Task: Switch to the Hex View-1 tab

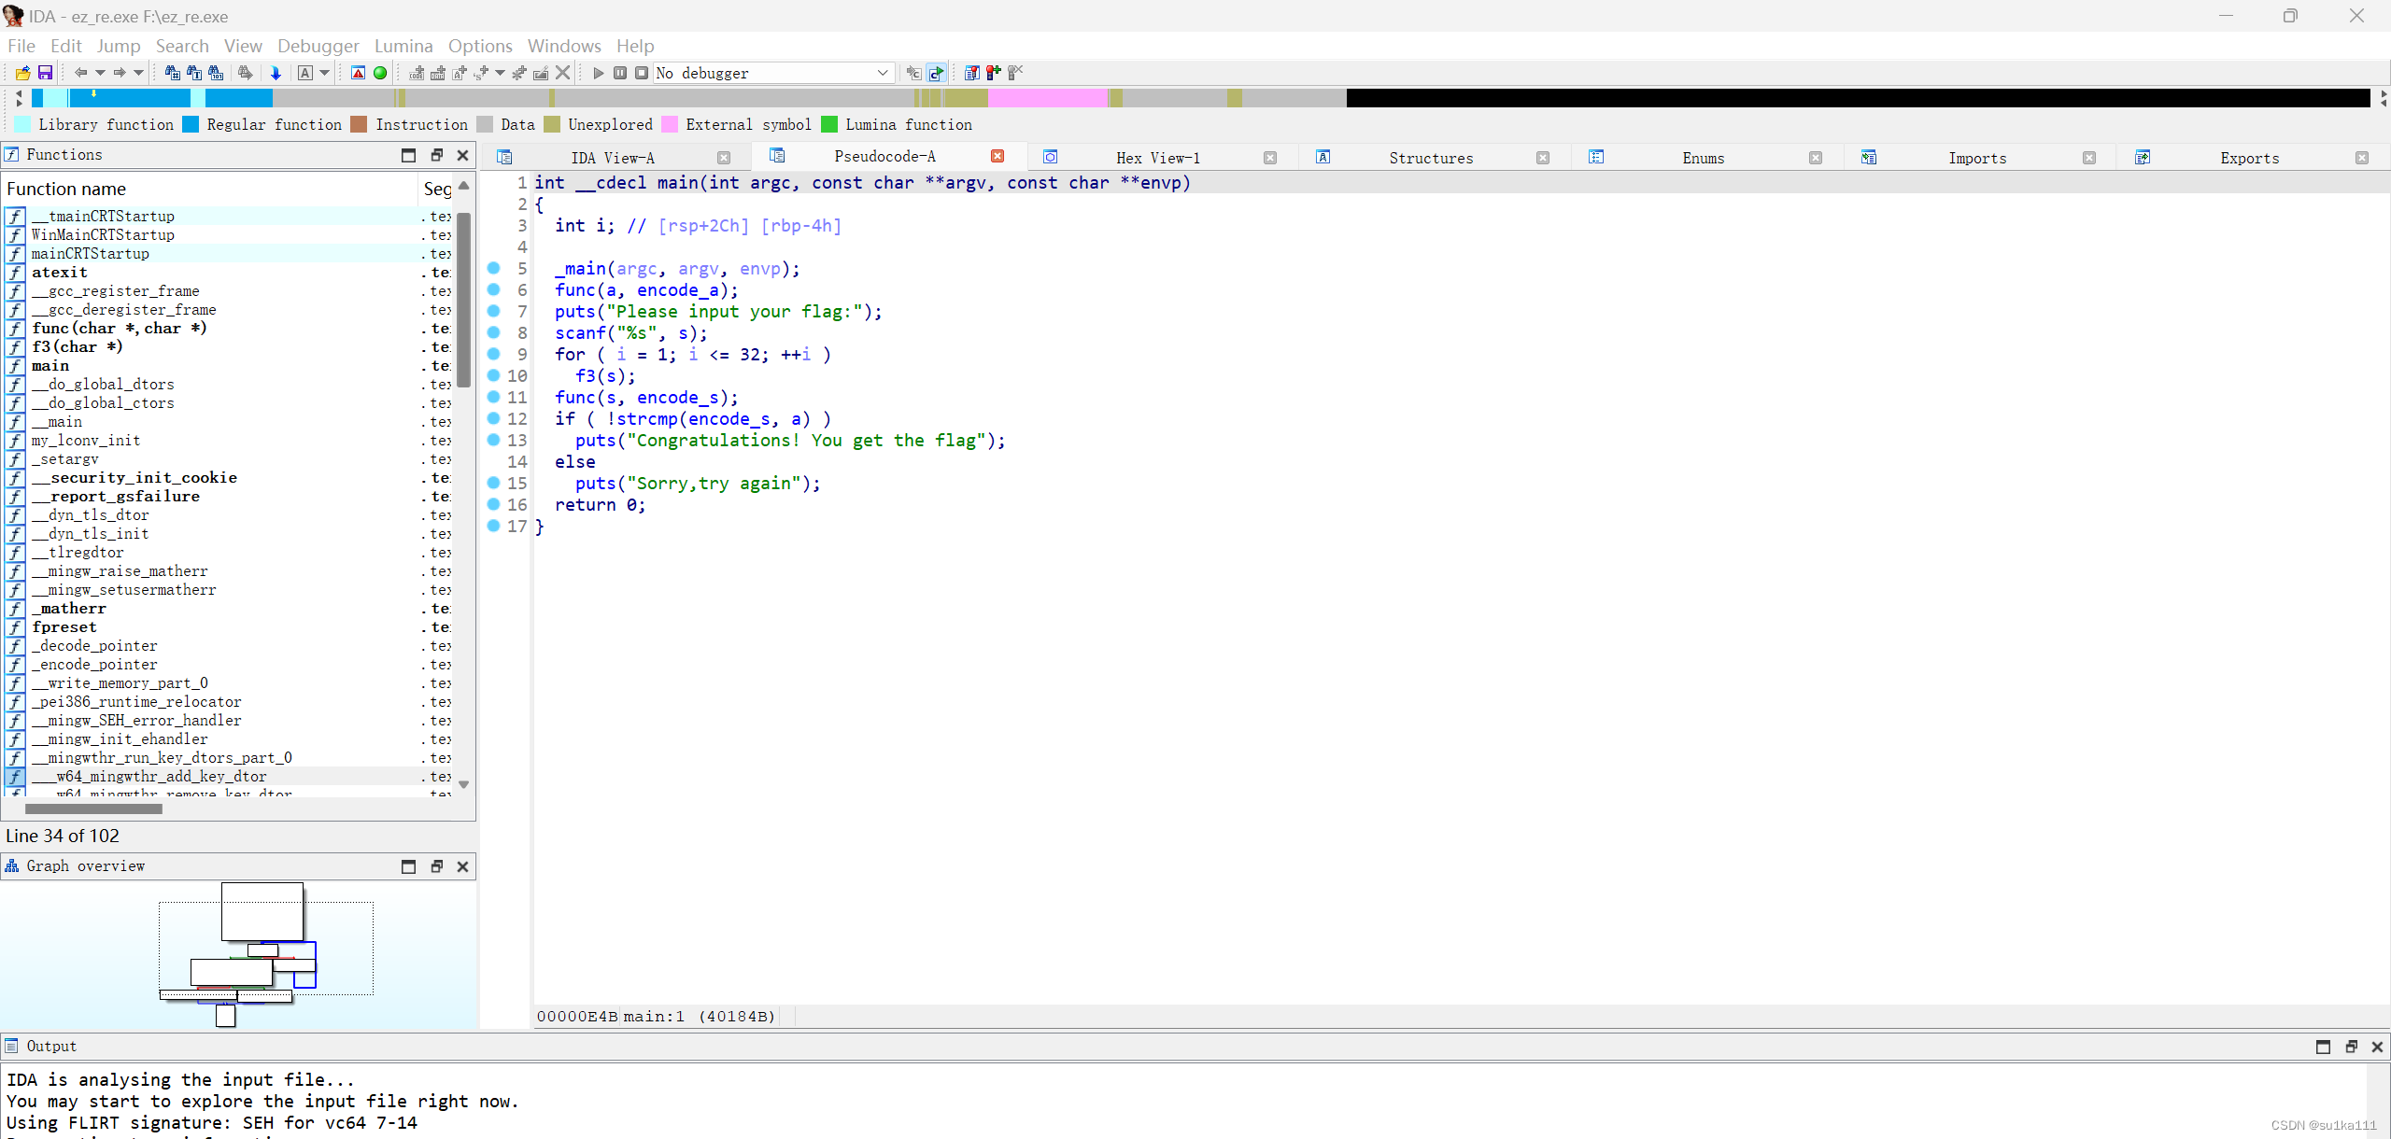Action: click(1158, 157)
